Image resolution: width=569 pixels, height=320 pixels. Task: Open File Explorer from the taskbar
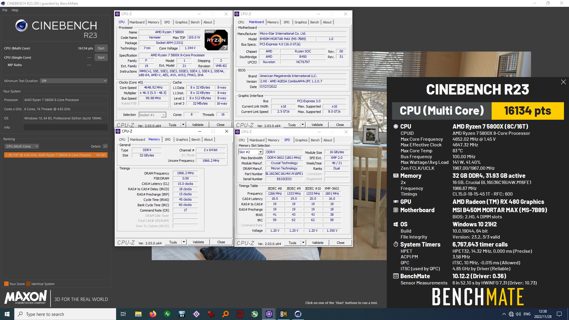pyautogui.click(x=138, y=314)
